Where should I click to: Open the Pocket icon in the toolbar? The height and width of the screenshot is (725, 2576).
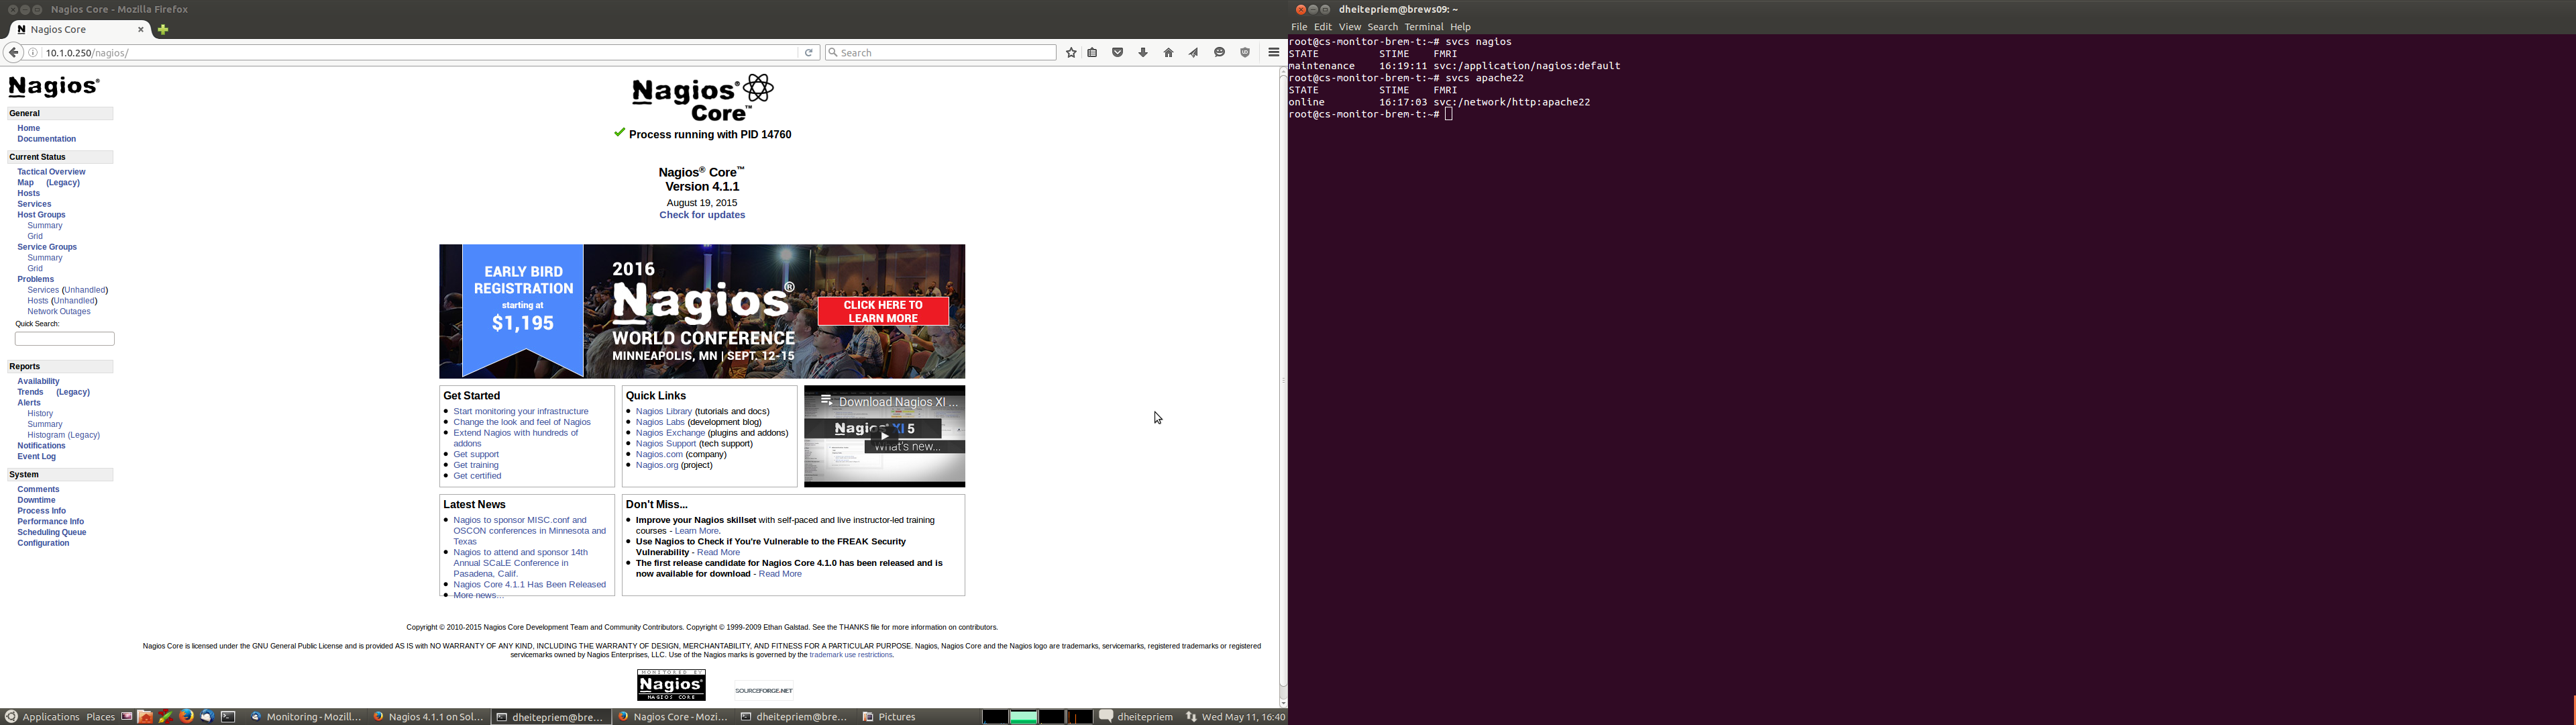point(1118,53)
